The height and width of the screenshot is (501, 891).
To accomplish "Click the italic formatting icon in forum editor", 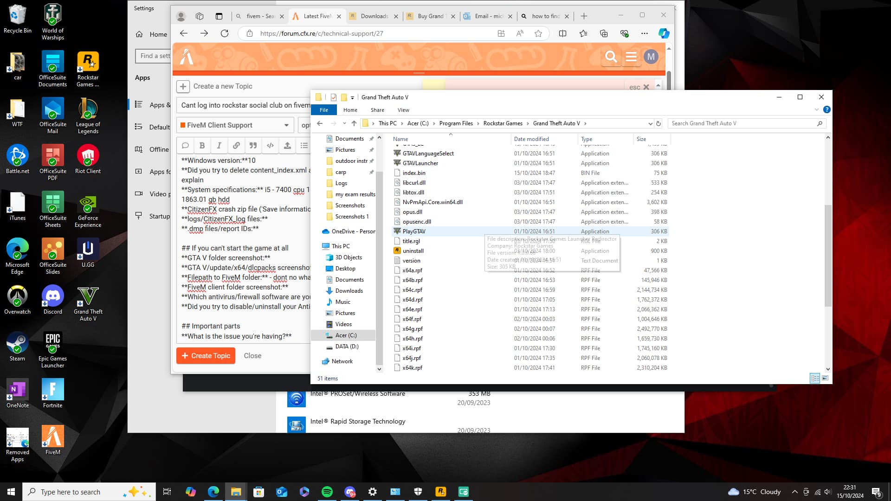I will tap(219, 146).
